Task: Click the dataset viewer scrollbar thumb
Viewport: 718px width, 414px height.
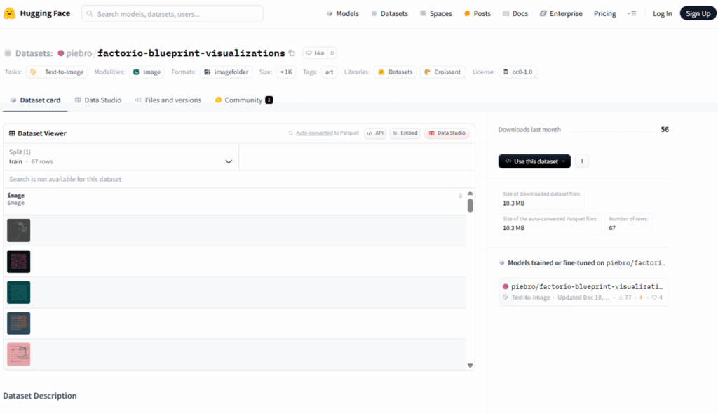Action: pyautogui.click(x=470, y=206)
